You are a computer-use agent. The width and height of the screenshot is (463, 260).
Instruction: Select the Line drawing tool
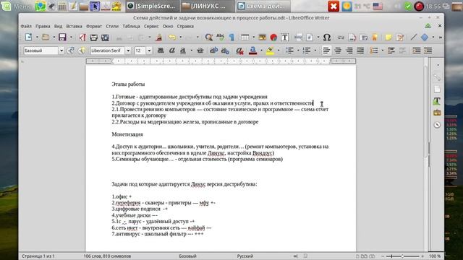point(414,37)
